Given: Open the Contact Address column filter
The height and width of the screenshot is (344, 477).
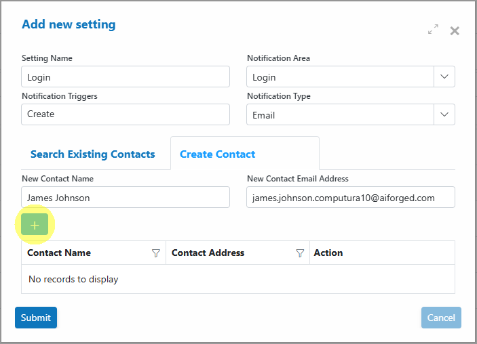Looking at the screenshot, I should tap(300, 253).
